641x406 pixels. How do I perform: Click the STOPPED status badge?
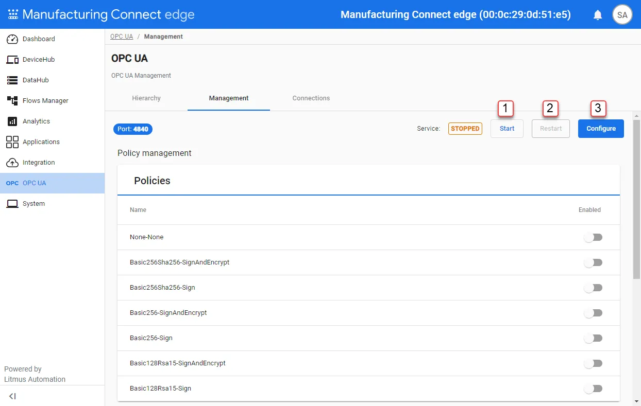point(465,129)
